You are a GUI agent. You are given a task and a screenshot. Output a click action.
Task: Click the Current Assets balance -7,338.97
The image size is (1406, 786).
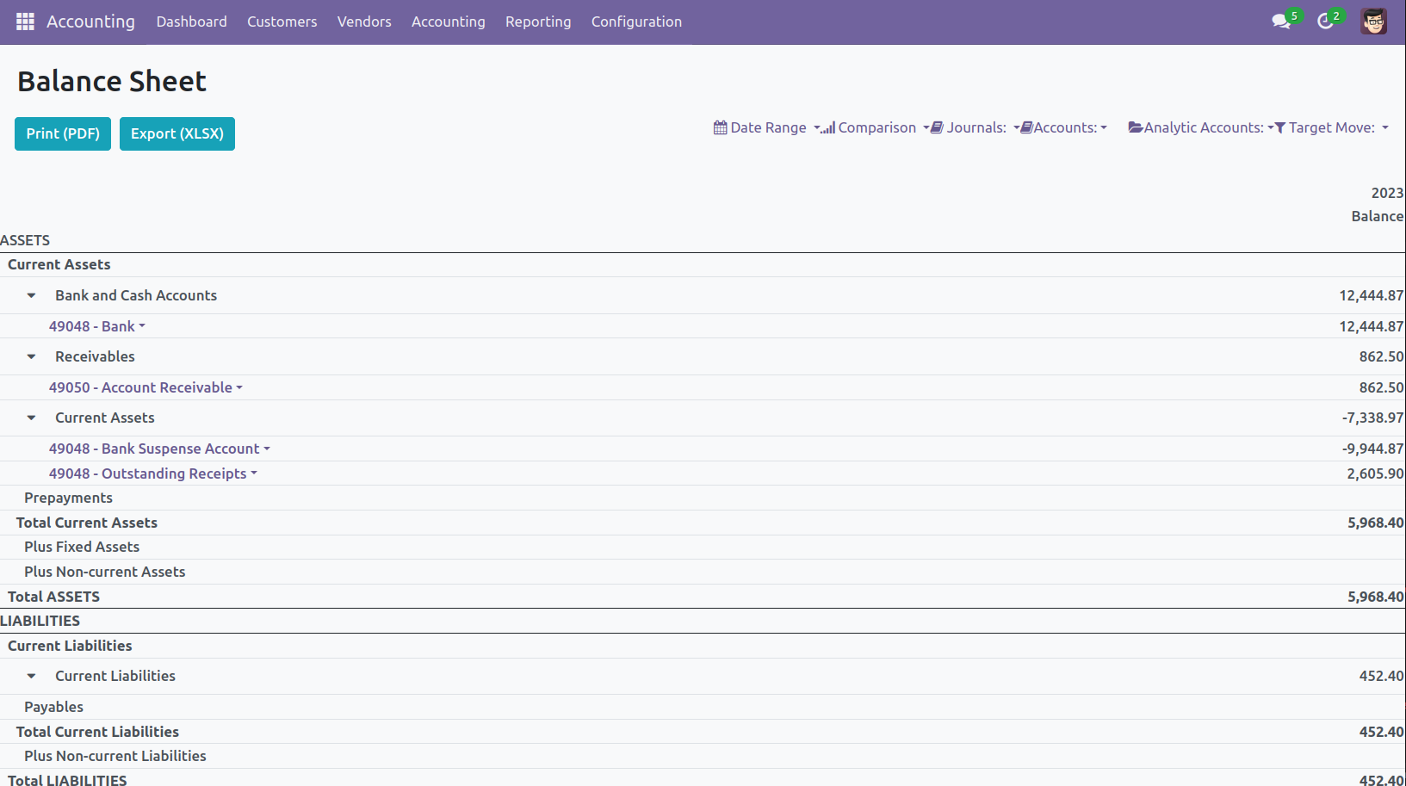click(1372, 418)
